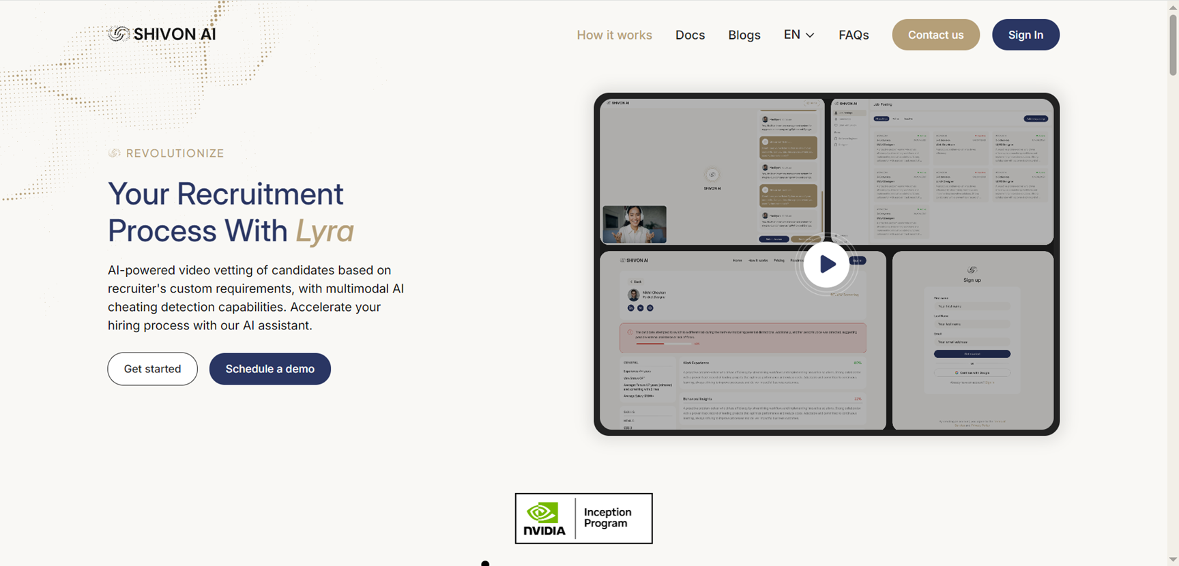
Task: Open the How it works page
Action: 614,35
